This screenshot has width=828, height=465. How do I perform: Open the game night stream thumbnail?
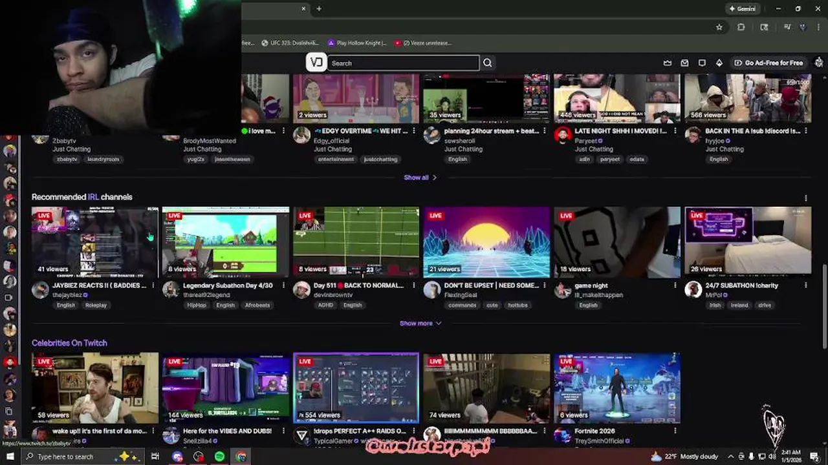pos(618,242)
